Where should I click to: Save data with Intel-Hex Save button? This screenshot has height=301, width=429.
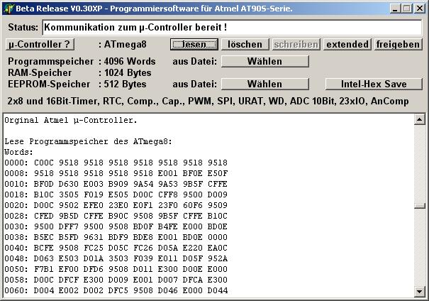click(374, 84)
